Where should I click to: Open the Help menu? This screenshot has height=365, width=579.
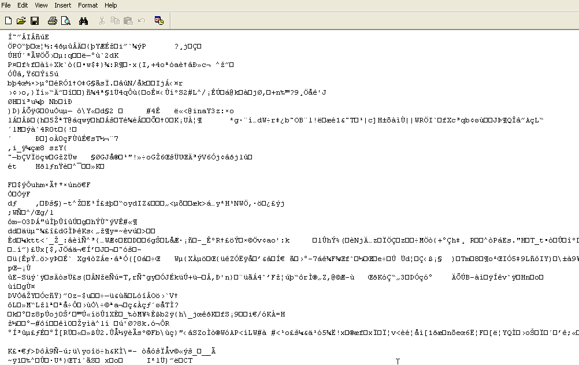tap(110, 5)
